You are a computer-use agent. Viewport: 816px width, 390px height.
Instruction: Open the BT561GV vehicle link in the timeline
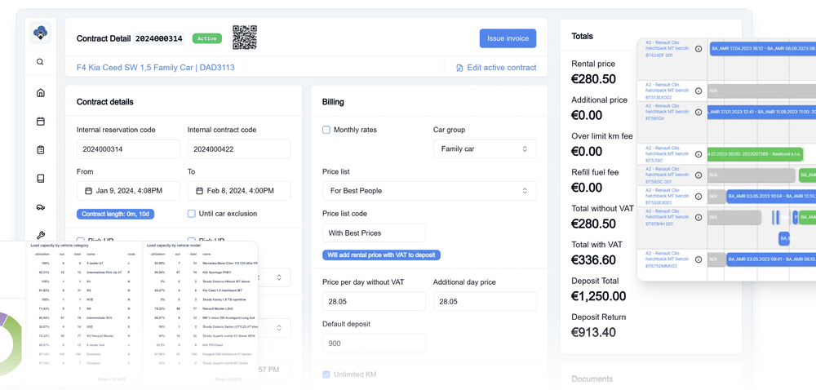667,112
